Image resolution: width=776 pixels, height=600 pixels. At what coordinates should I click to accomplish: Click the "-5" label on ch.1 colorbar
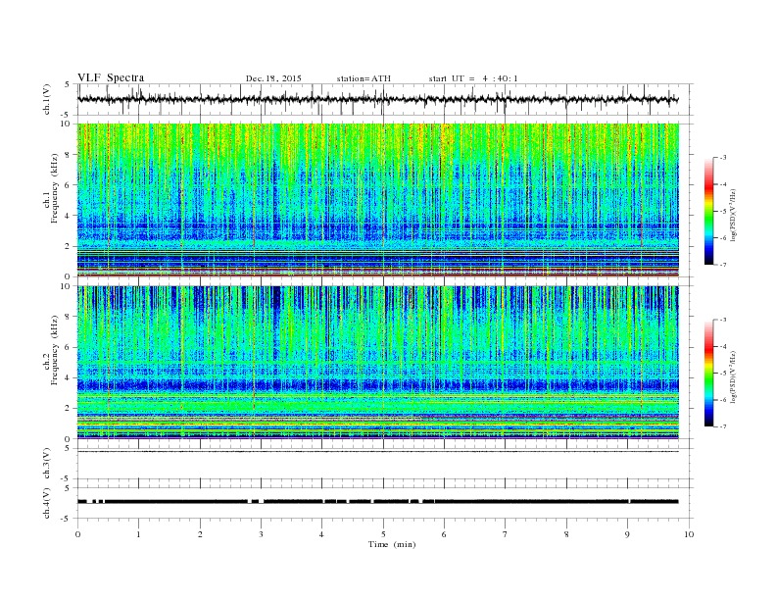722,212
